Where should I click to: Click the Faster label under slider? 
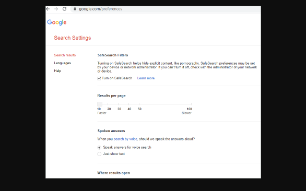coord(102,113)
